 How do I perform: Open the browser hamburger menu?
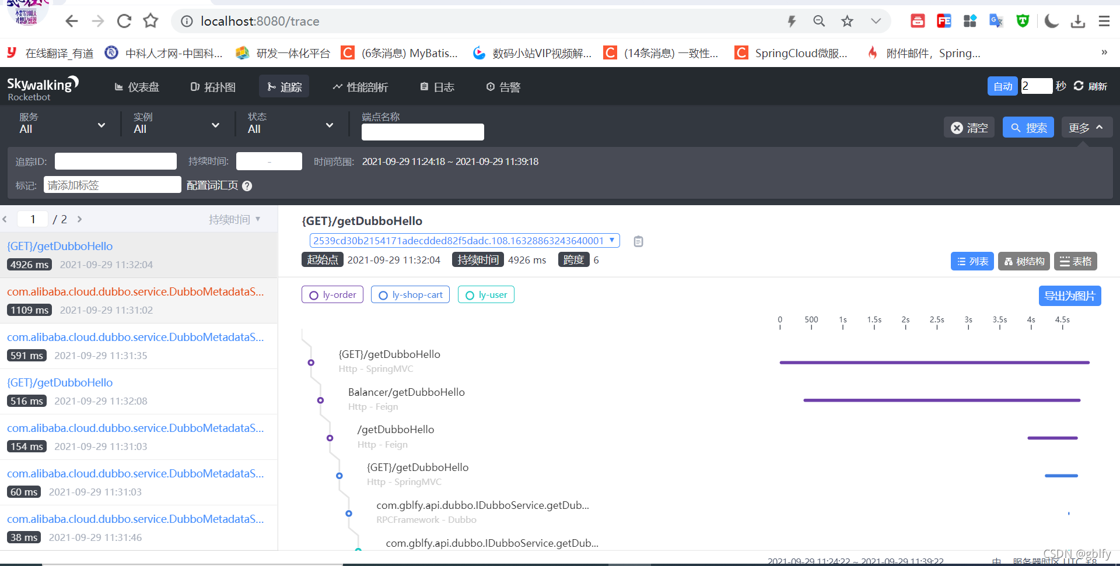click(x=1104, y=22)
